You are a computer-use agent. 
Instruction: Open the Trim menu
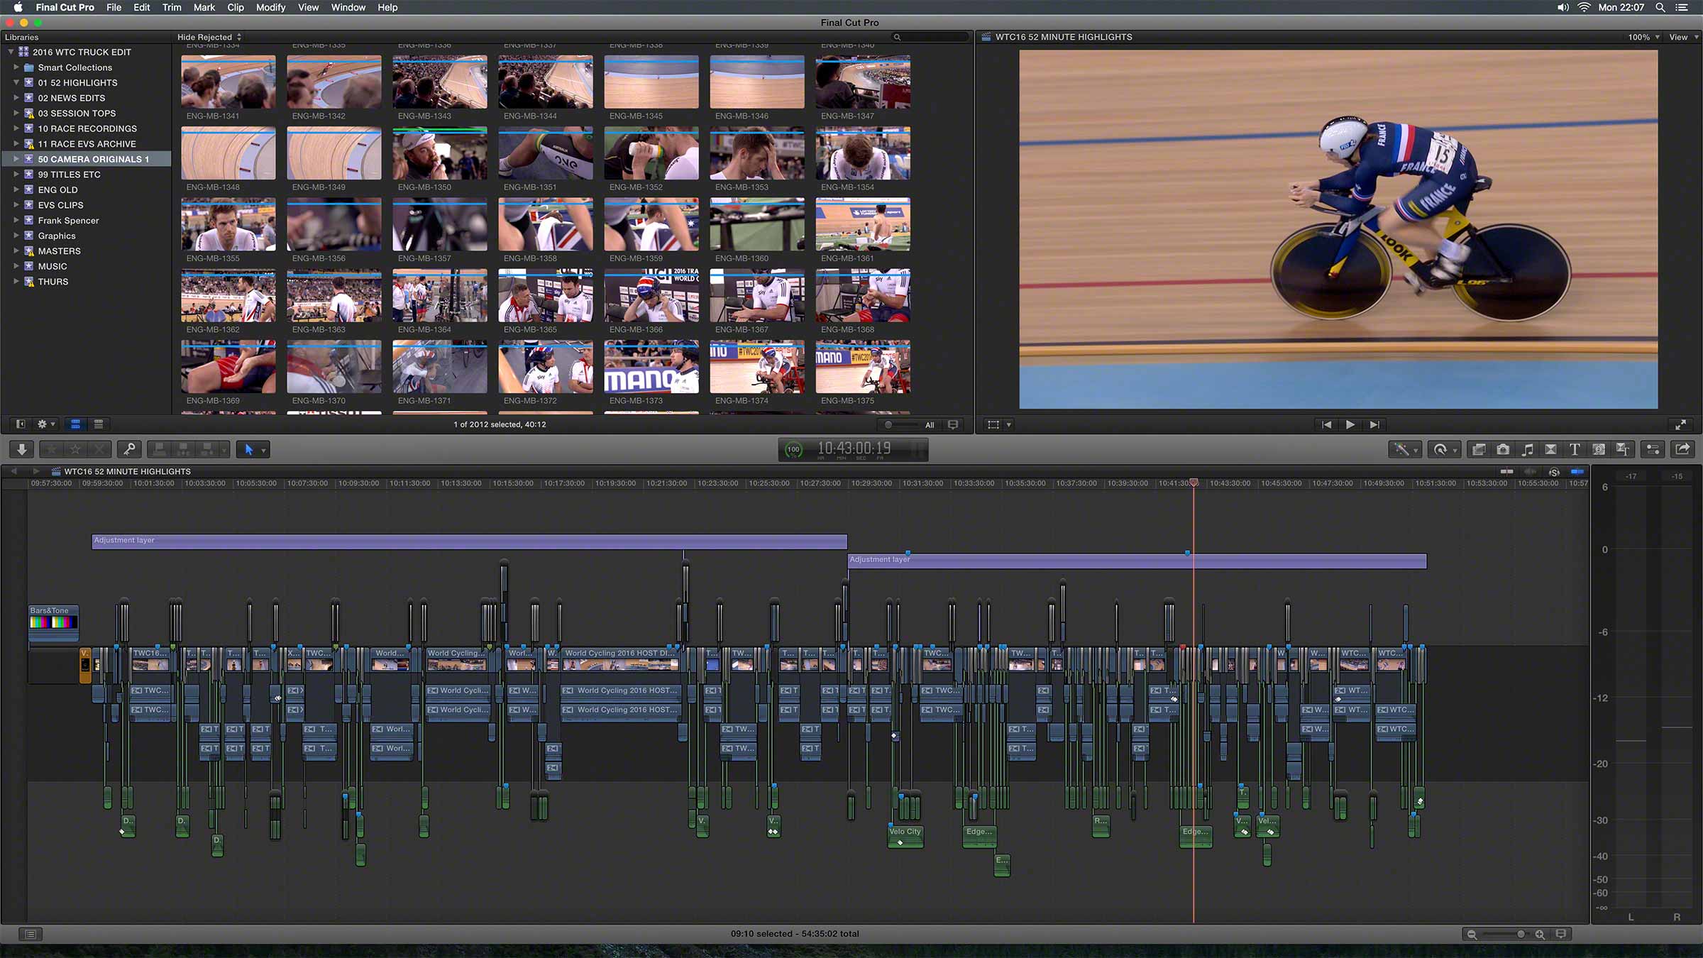(x=172, y=7)
